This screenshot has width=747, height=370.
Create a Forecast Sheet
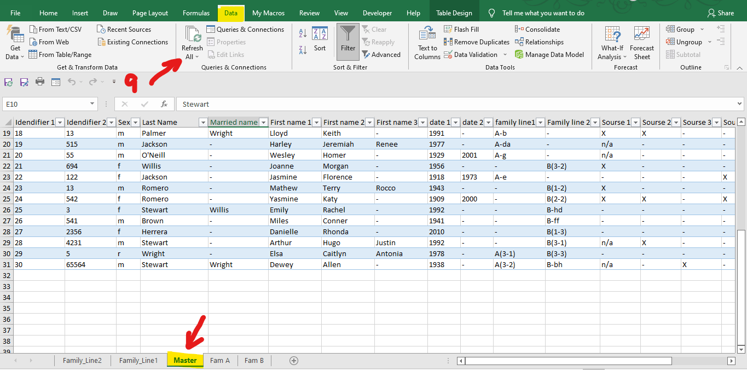(642, 43)
